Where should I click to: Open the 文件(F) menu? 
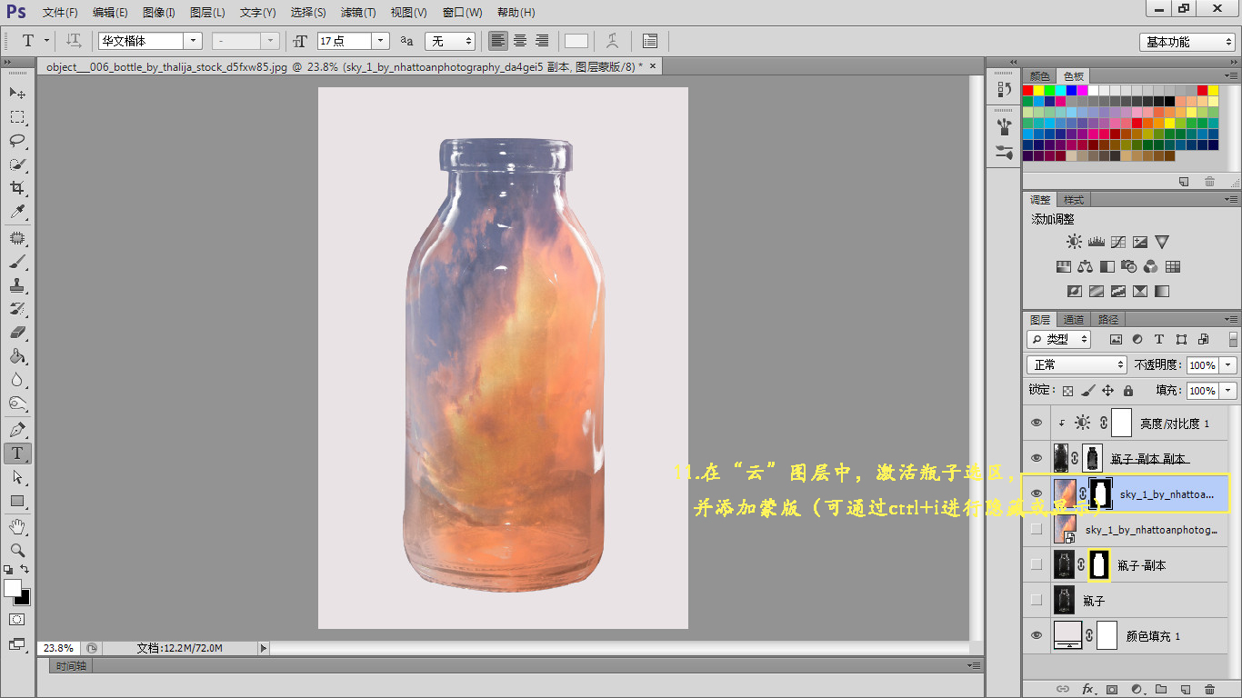[x=60, y=13]
